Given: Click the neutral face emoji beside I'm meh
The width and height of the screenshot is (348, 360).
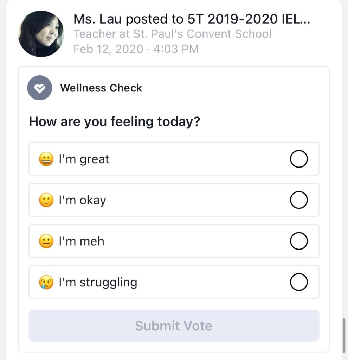Looking at the screenshot, I should (x=46, y=241).
